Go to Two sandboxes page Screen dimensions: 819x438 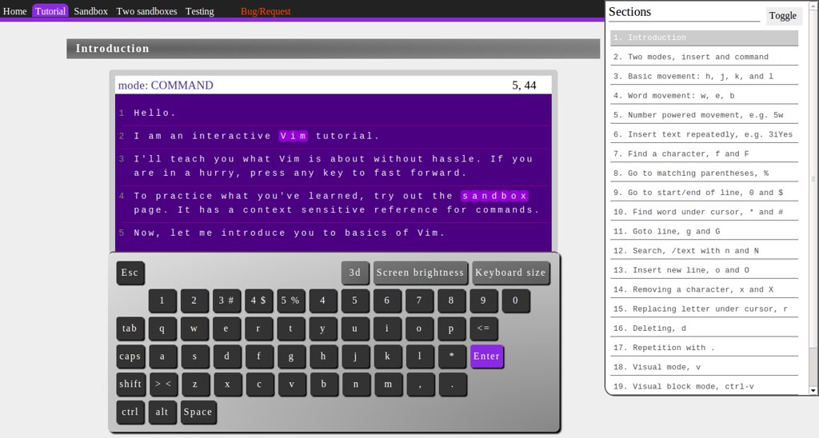(x=146, y=11)
